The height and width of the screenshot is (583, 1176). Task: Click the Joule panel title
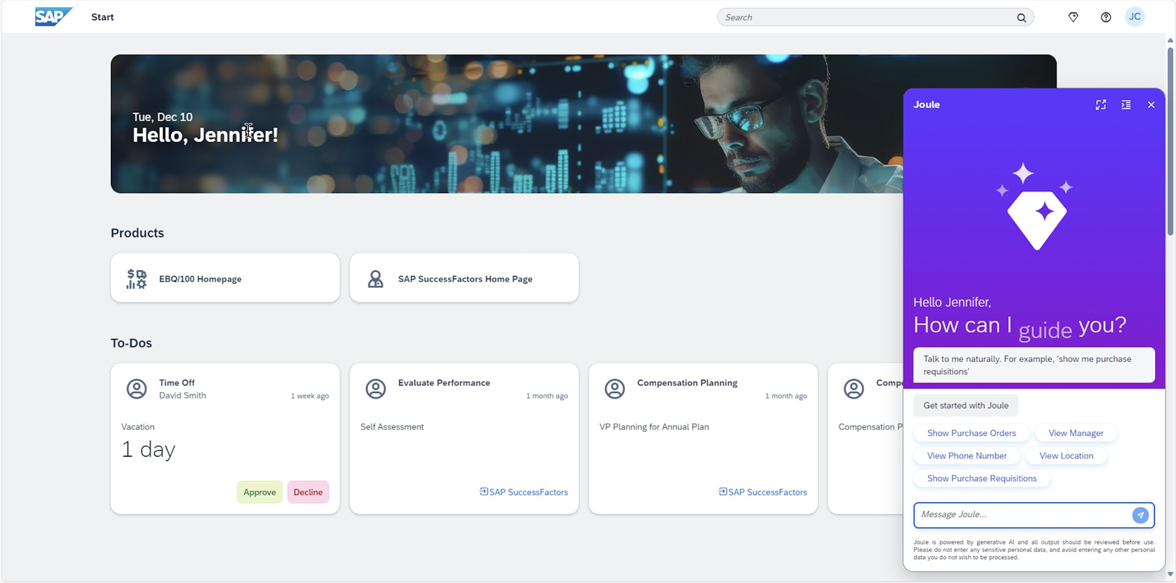pos(926,105)
